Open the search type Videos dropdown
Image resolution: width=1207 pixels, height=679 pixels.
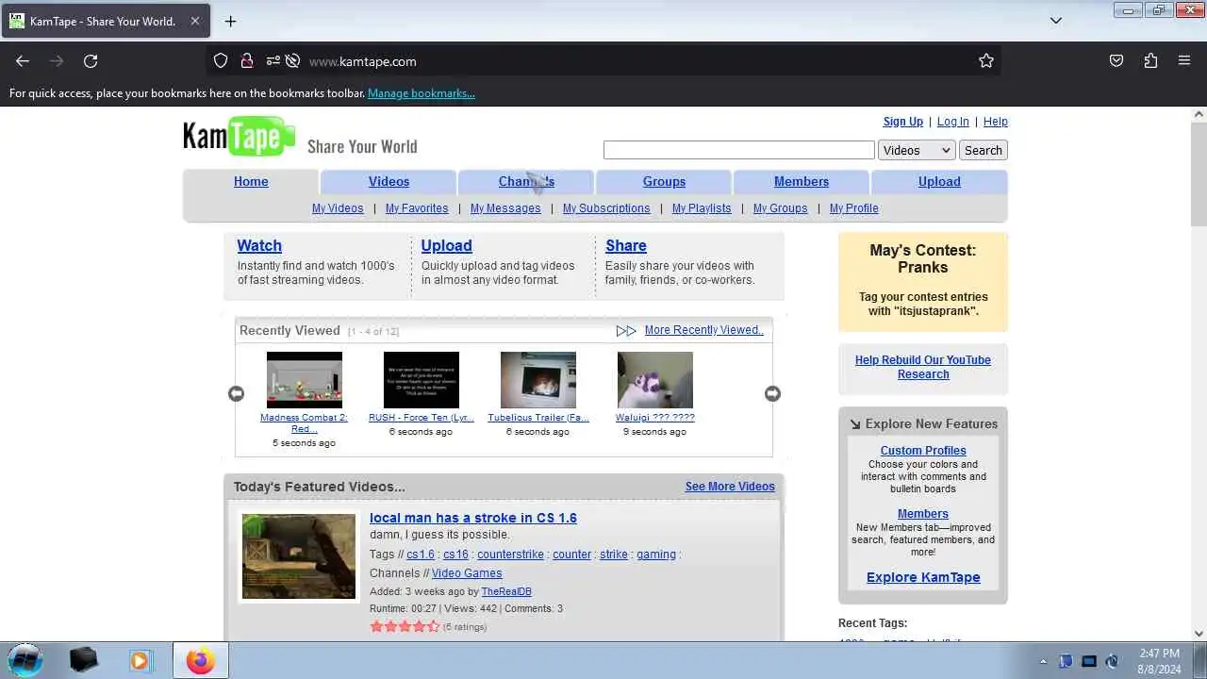point(917,150)
